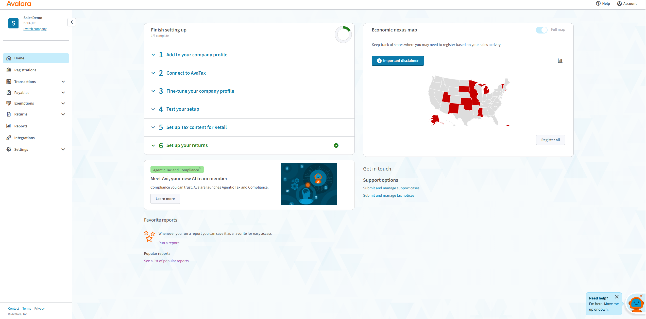The width and height of the screenshot is (646, 319).
Task: Close the Need help popup
Action: pos(617,297)
